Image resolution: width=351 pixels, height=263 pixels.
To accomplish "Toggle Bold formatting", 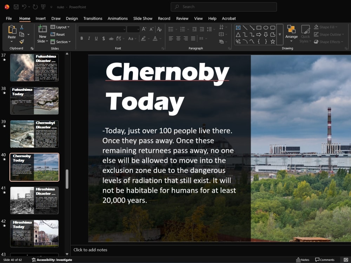I will tap(82, 39).
